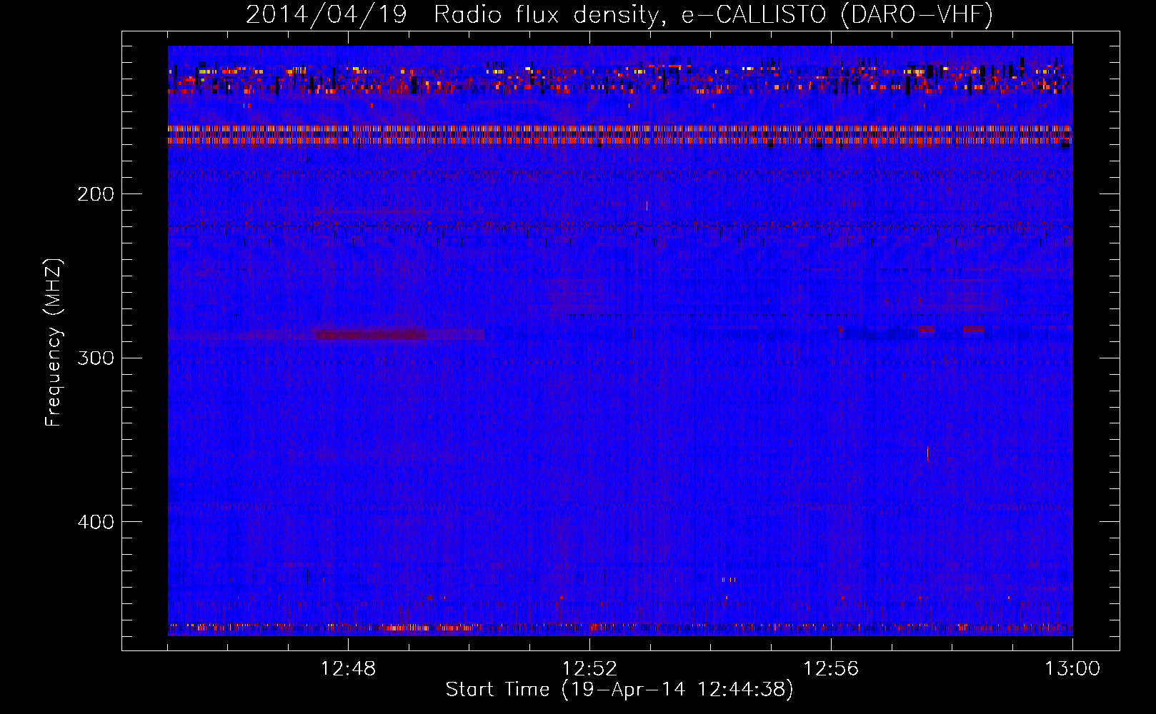Click the rightmost small red patch near 285 MHz
This screenshot has height=714, width=1156.
point(972,330)
